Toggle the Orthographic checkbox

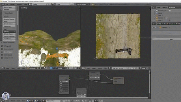(x=2, y=46)
